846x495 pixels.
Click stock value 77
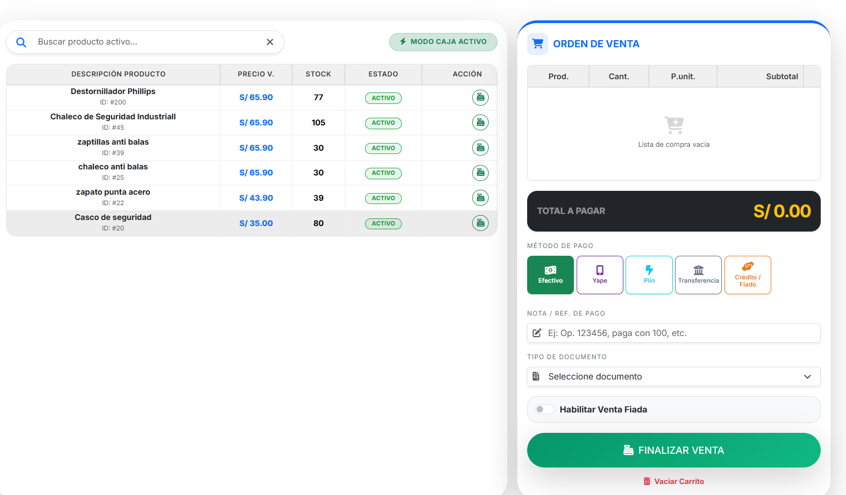(318, 97)
